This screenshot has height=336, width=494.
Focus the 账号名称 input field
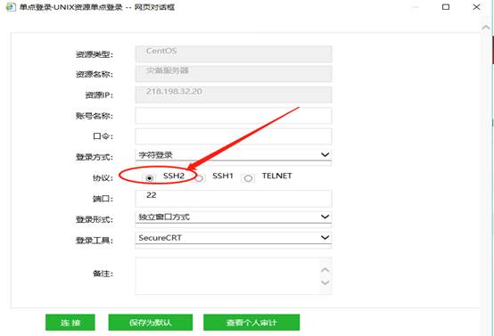click(234, 116)
